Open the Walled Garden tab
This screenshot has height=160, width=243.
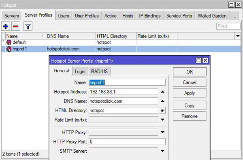pos(212,16)
